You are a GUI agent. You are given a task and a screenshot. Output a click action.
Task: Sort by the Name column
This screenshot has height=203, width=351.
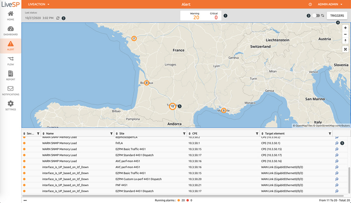[x=43, y=134]
